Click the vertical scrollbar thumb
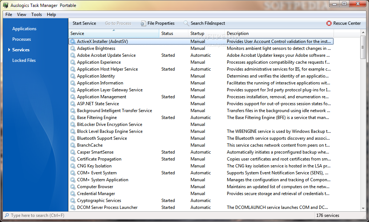Image resolution: width=369 pixels, height=222 pixels. tap(363, 47)
